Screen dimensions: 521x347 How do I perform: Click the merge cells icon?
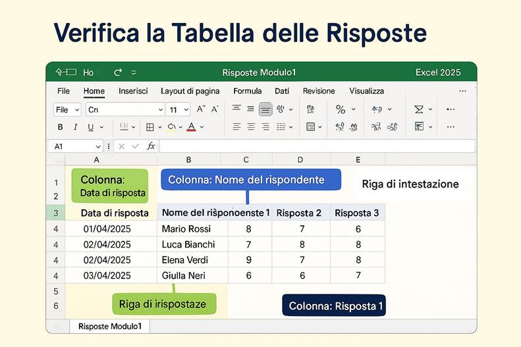310,127
